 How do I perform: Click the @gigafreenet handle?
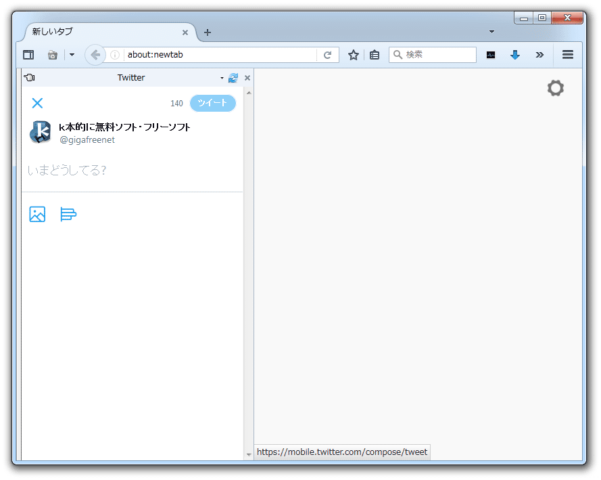tap(87, 140)
